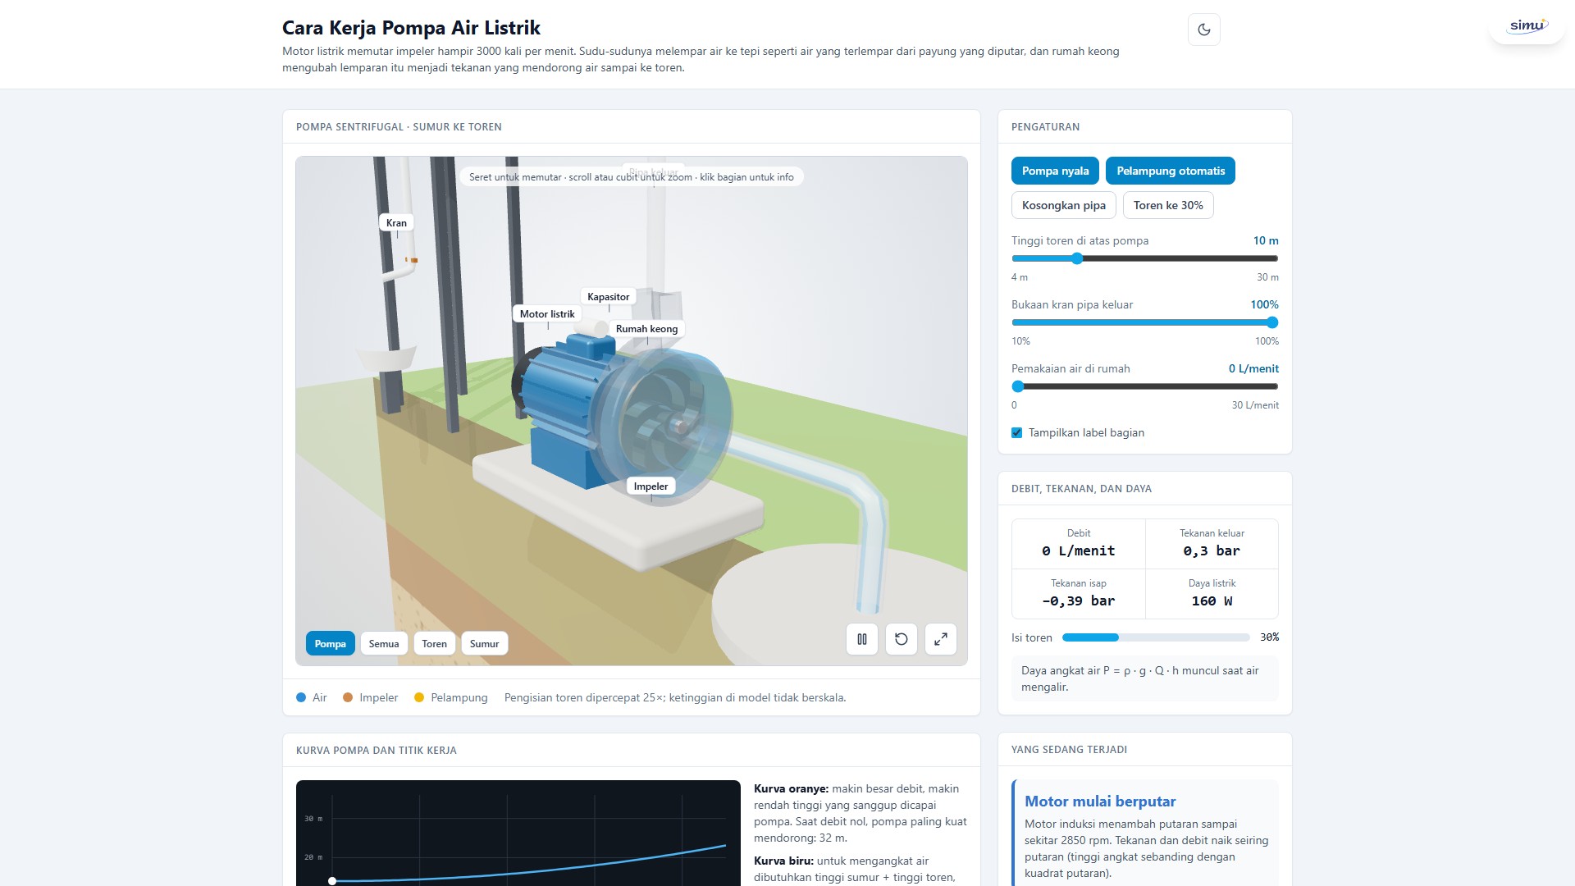Screen dimensions: 1575x886
Task: Select the Rumah keong part label
Action: (x=646, y=329)
